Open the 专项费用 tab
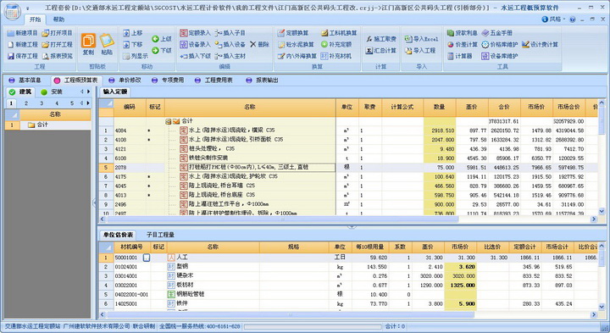The width and height of the screenshot is (610, 333). (168, 80)
